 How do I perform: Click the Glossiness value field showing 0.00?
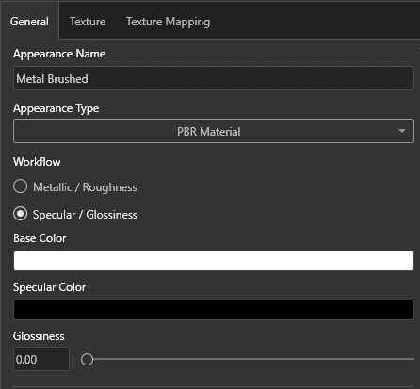(x=41, y=359)
